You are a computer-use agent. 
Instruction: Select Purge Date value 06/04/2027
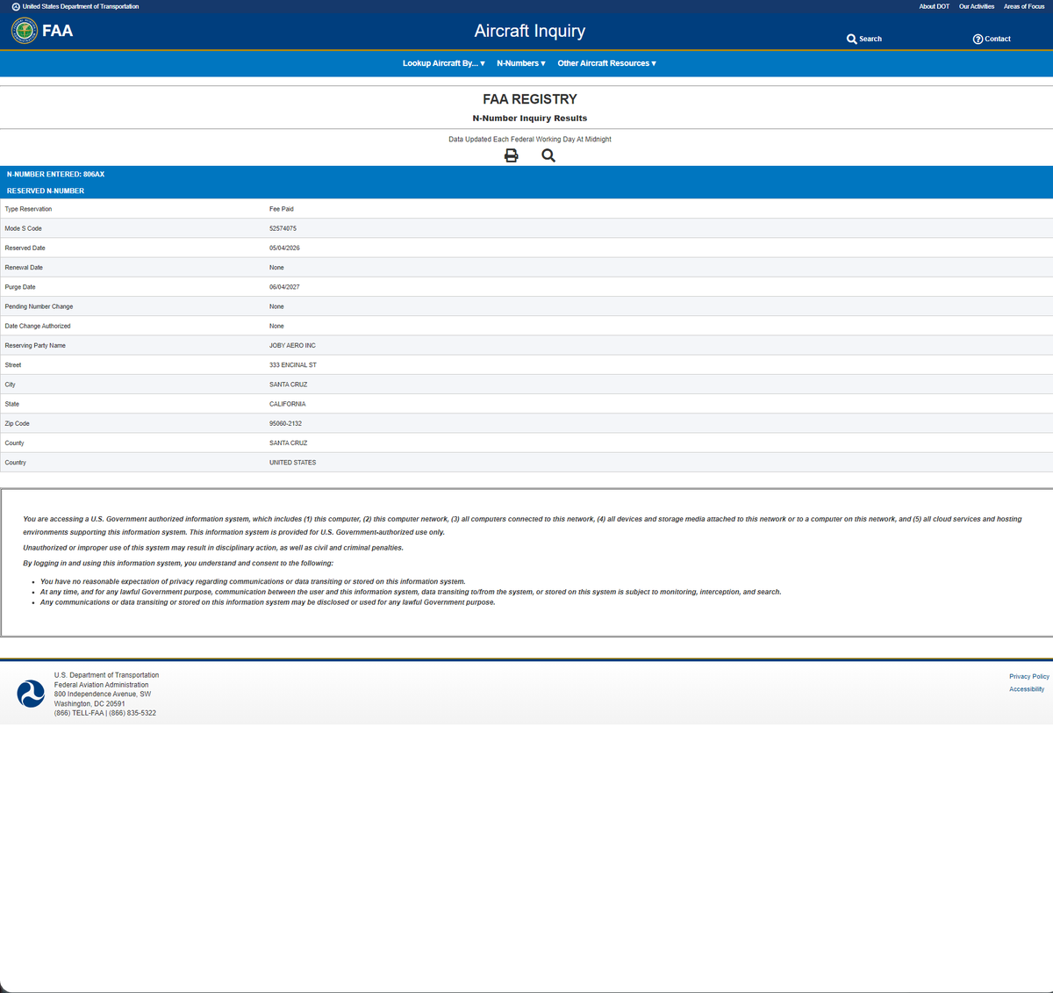pyautogui.click(x=284, y=287)
